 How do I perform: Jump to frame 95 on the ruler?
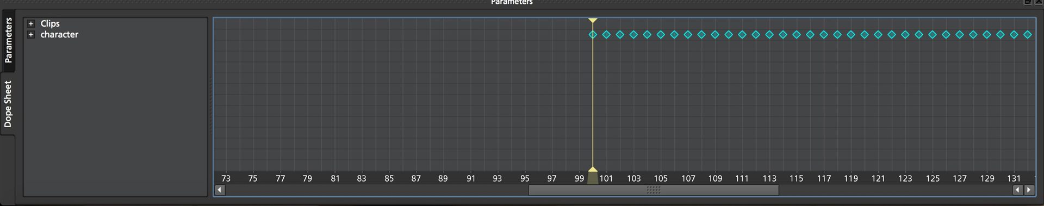click(525, 178)
